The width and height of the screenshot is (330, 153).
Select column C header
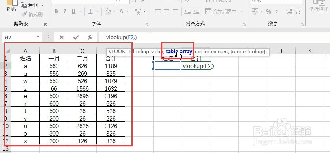point(82,51)
